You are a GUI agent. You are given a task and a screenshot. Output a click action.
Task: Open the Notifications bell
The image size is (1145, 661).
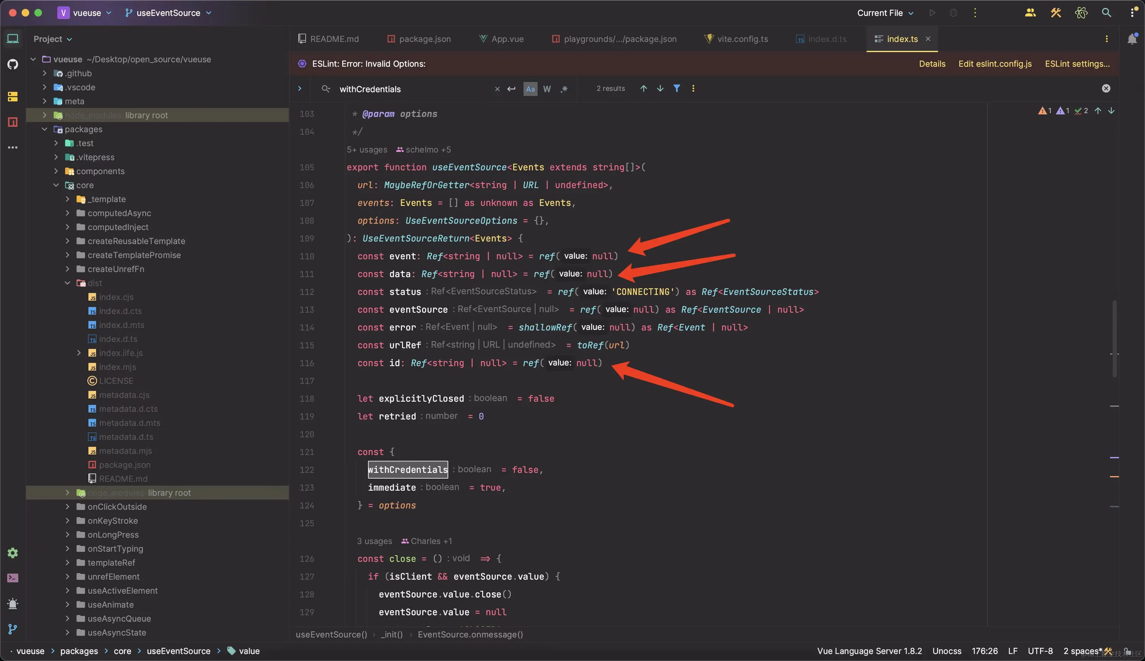click(x=1132, y=39)
